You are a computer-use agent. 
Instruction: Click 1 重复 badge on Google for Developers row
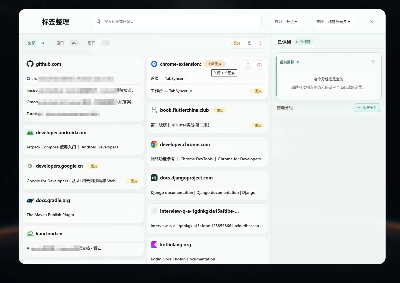[x=133, y=181]
